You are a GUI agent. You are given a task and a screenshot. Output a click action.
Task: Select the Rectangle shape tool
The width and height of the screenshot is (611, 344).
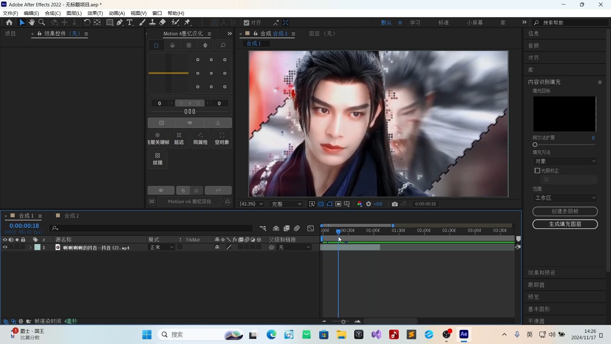109,23
